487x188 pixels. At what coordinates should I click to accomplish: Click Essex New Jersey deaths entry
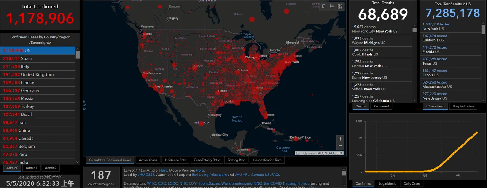tap(381, 76)
